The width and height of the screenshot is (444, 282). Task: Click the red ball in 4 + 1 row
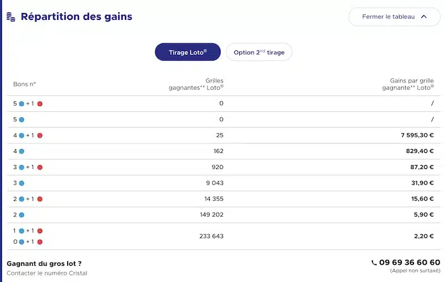click(40, 135)
